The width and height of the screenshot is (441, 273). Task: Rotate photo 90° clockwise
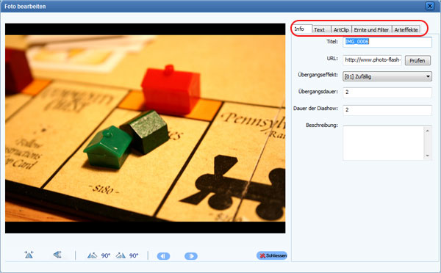pos(127,255)
